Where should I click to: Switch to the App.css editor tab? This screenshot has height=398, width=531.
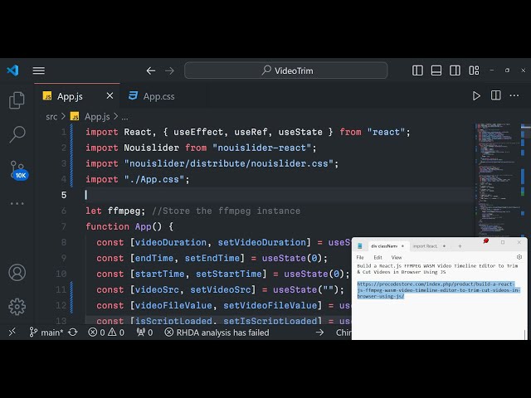(x=151, y=96)
